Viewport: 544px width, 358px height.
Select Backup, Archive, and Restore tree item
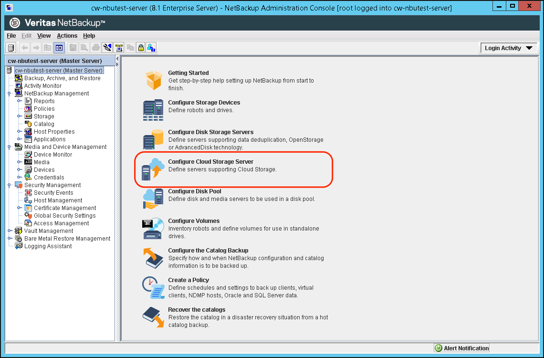click(62, 78)
